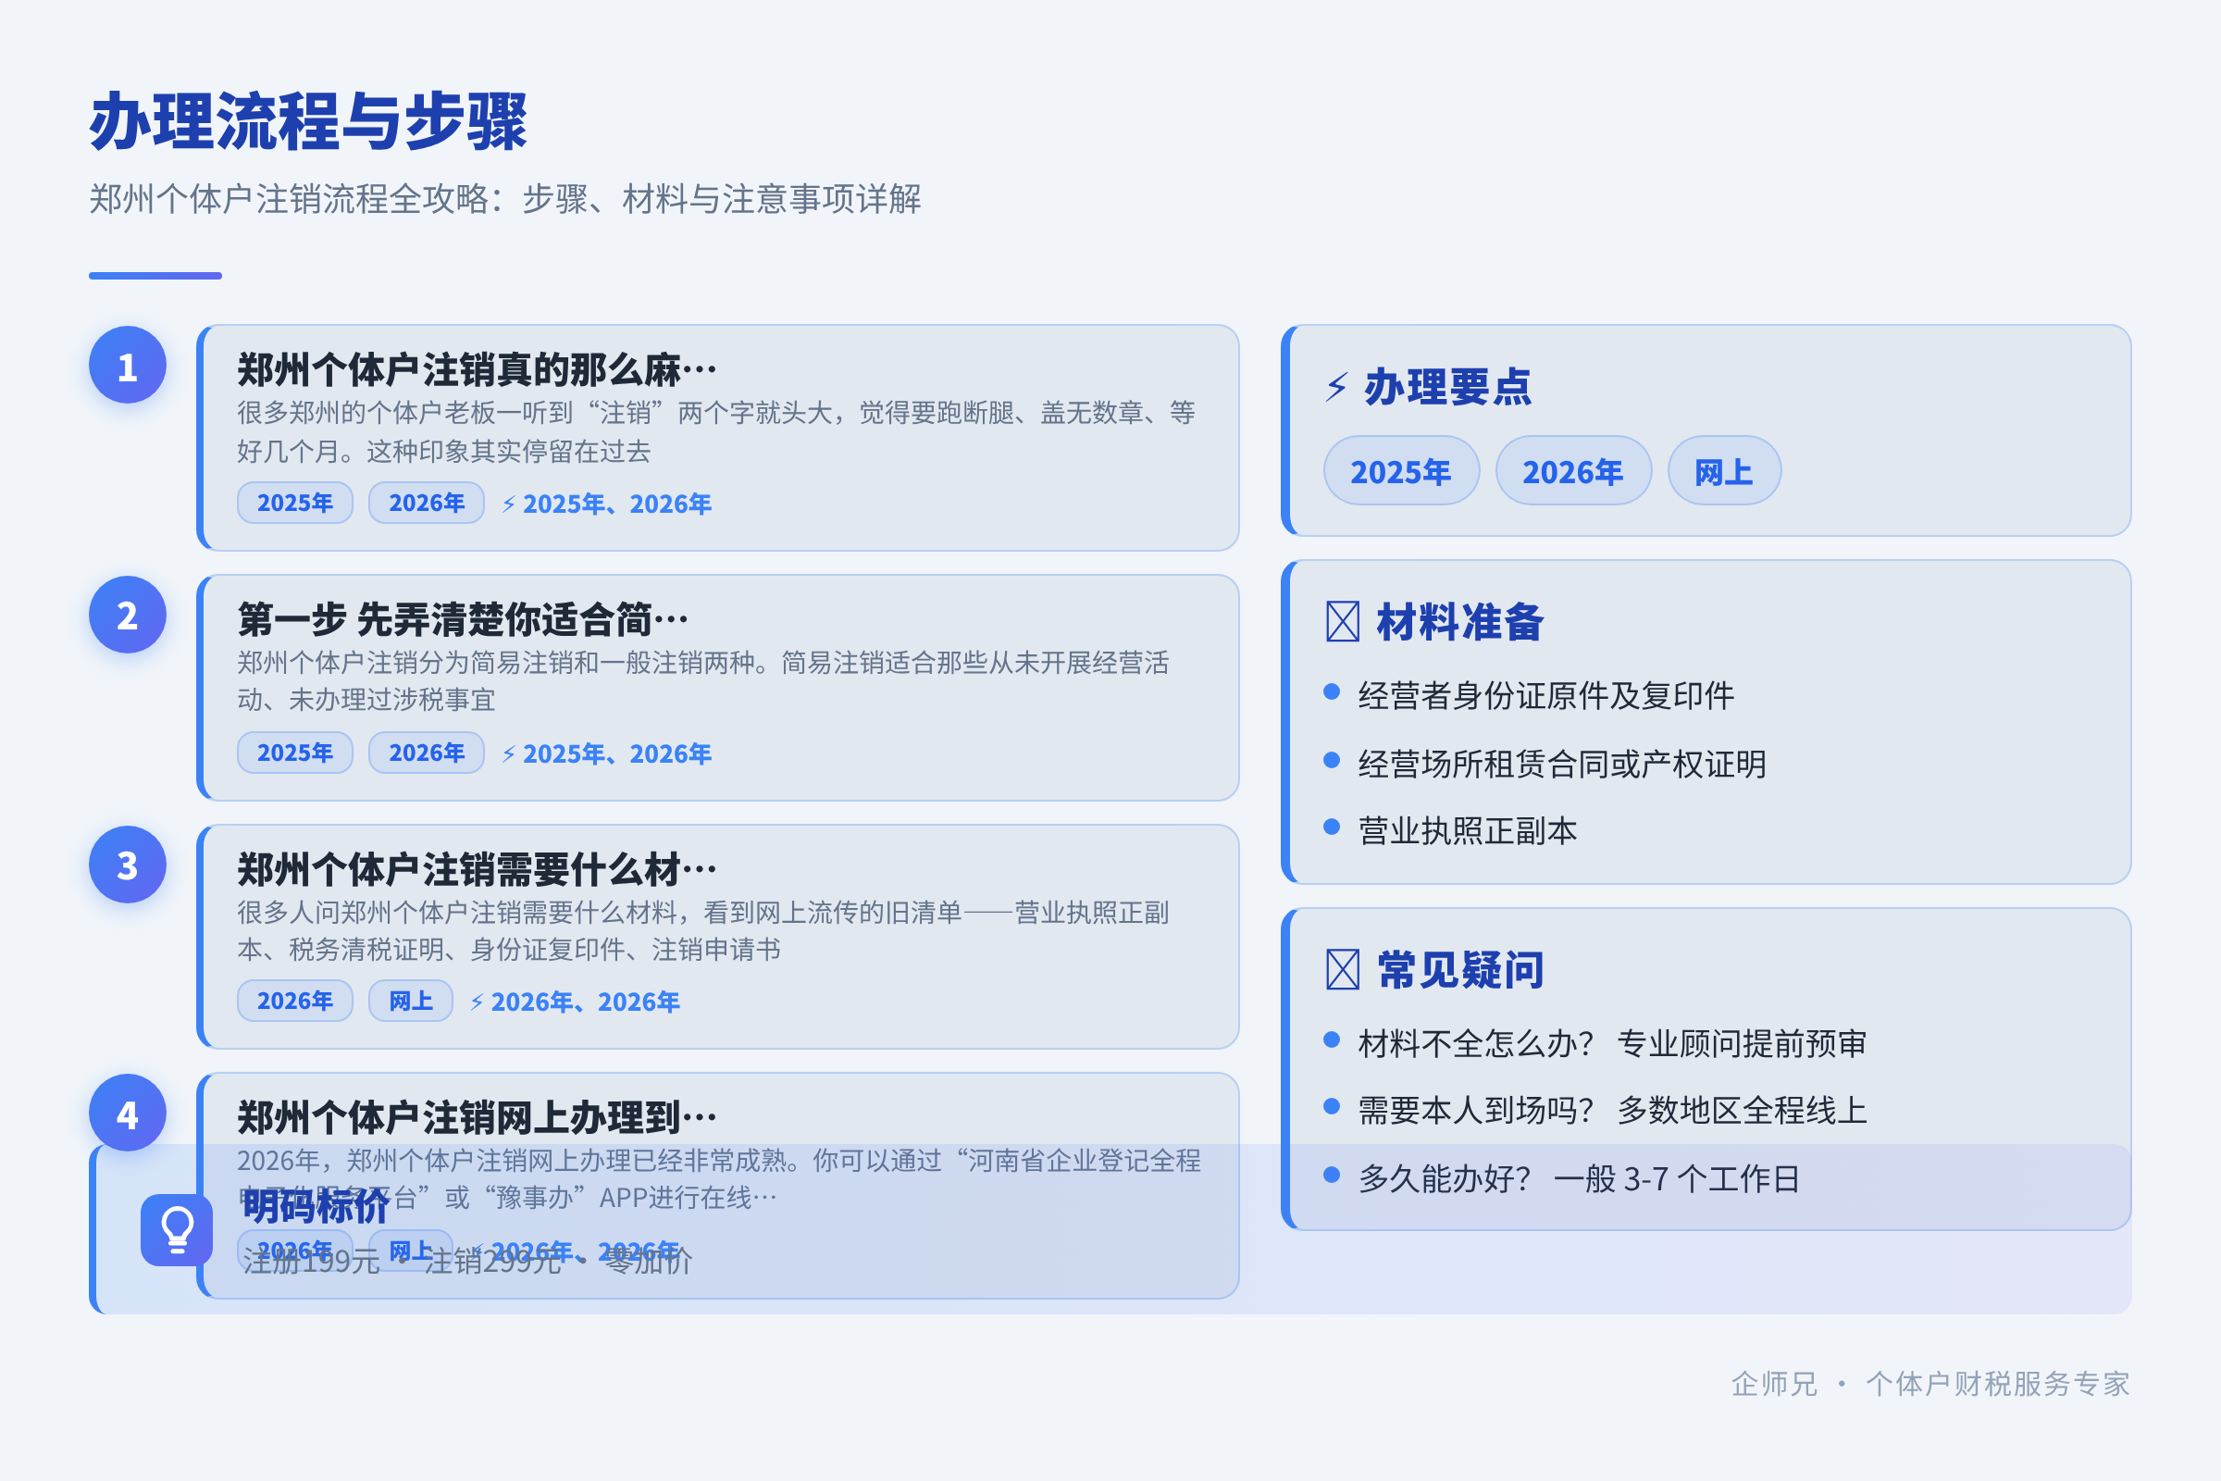
Task: Click the icon before 材料准备 heading
Action: 1342,621
